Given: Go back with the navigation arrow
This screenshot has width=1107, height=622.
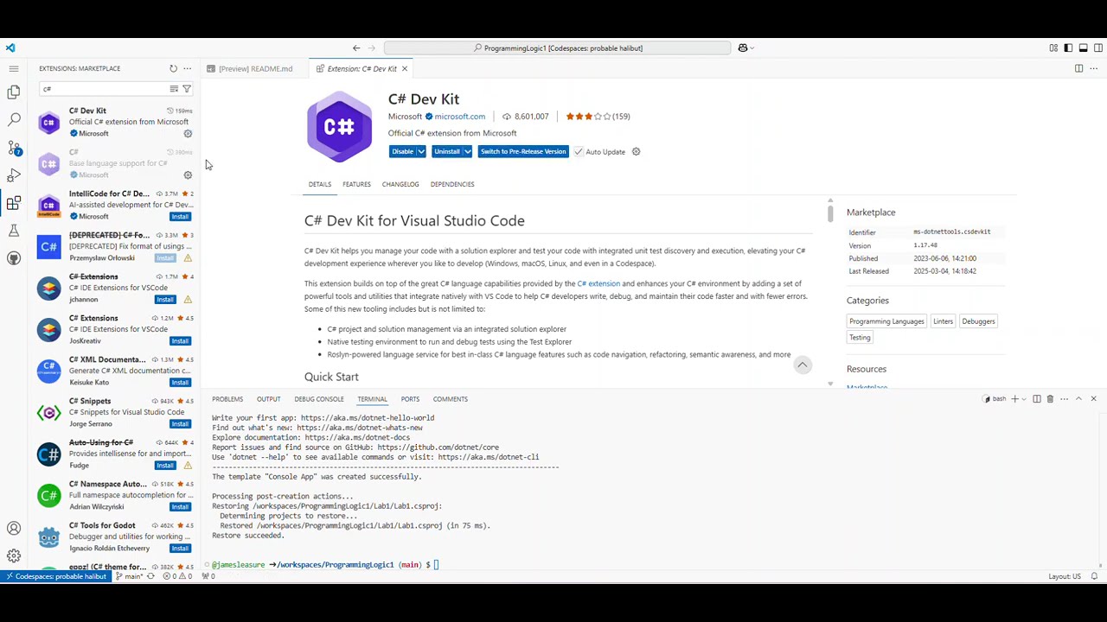Looking at the screenshot, I should click(x=356, y=48).
